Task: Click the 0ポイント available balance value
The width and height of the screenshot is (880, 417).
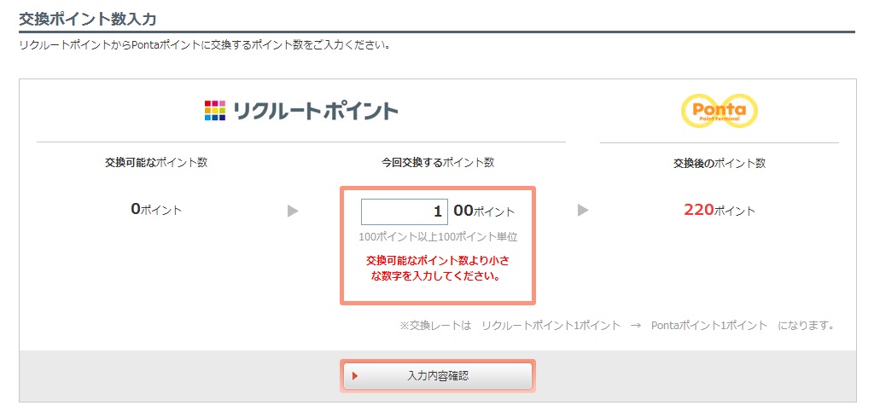Action: click(156, 210)
